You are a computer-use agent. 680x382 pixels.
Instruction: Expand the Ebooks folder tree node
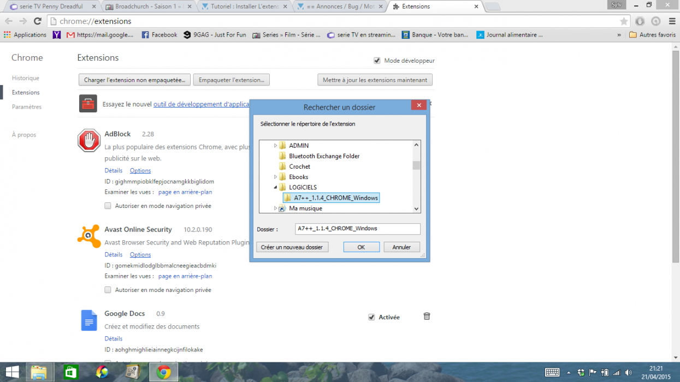click(x=275, y=177)
